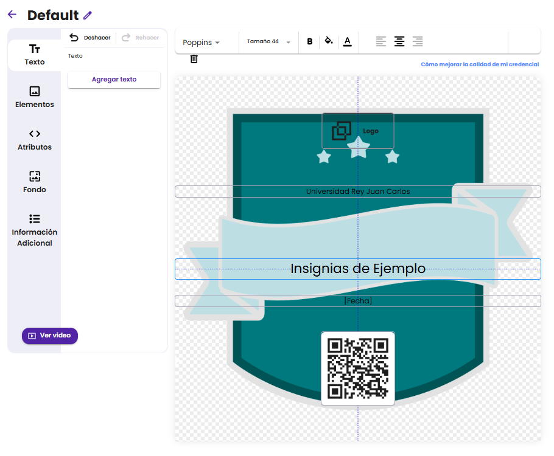Select the Fondo sidebar tab
The image size is (554, 456).
click(x=35, y=182)
